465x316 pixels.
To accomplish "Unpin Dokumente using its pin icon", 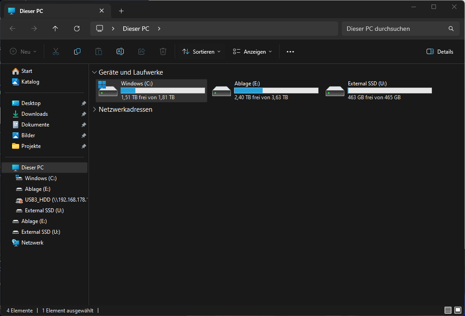I will tap(84, 125).
